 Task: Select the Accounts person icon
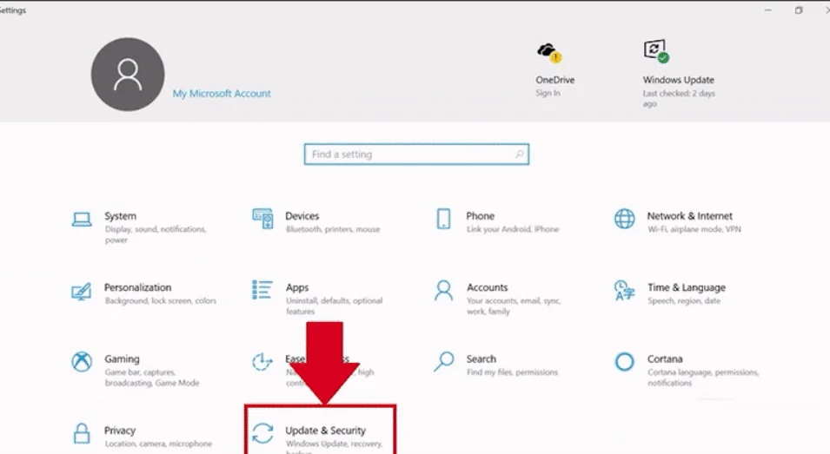pyautogui.click(x=443, y=290)
